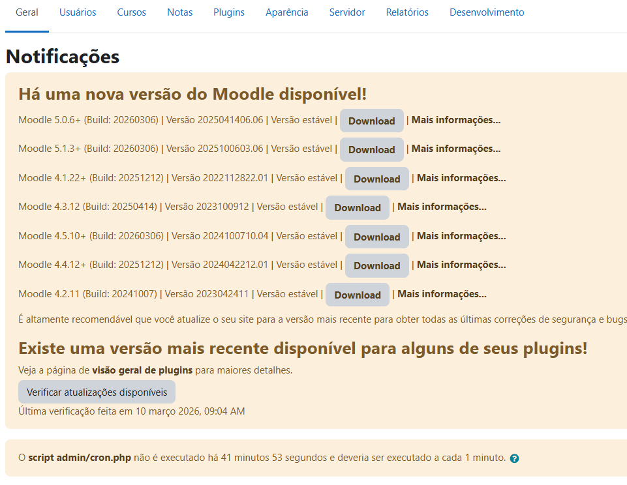The width and height of the screenshot is (627, 485).
Task: Download the Moodle 4.3.12 build
Action: pos(357,207)
